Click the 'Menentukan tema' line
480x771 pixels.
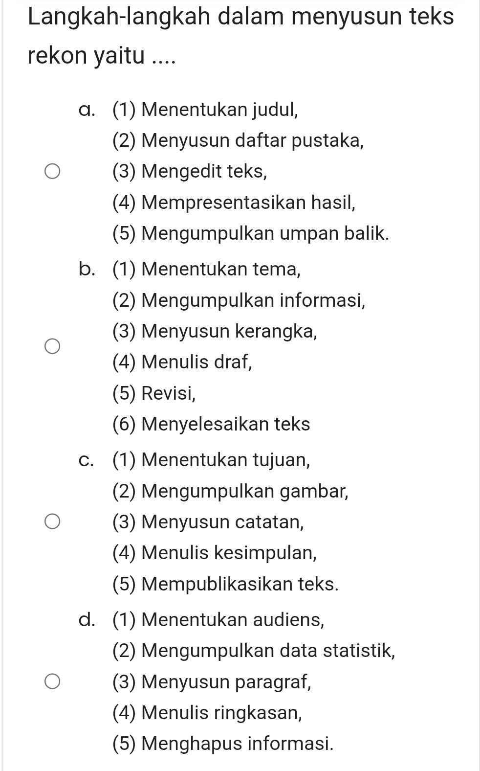pos(206,269)
